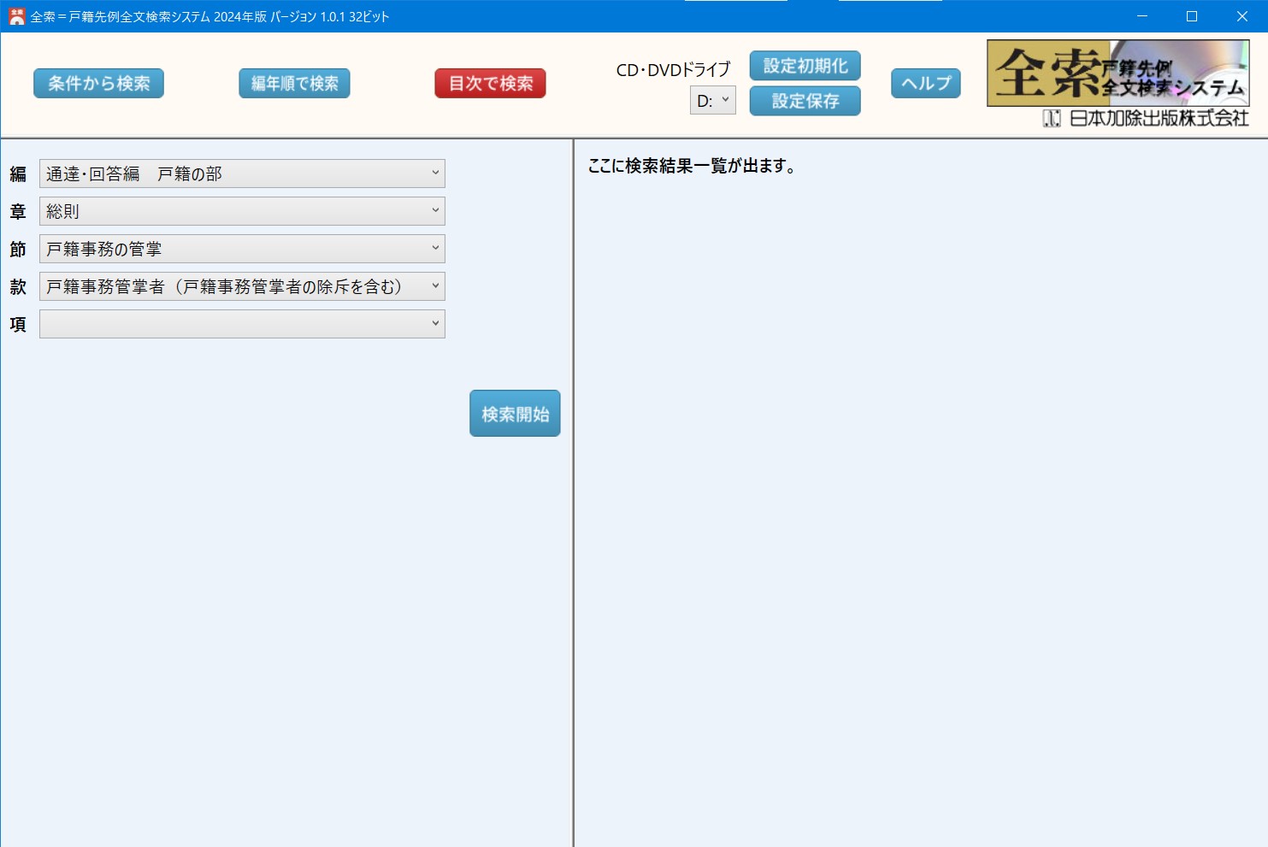The height and width of the screenshot is (847, 1268).
Task: Click the 日本加除出版株式会社 publisher logo
Action: 1146,119
